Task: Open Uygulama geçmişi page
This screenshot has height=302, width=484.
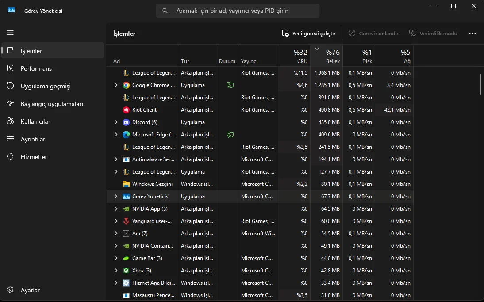Action: click(x=53, y=86)
